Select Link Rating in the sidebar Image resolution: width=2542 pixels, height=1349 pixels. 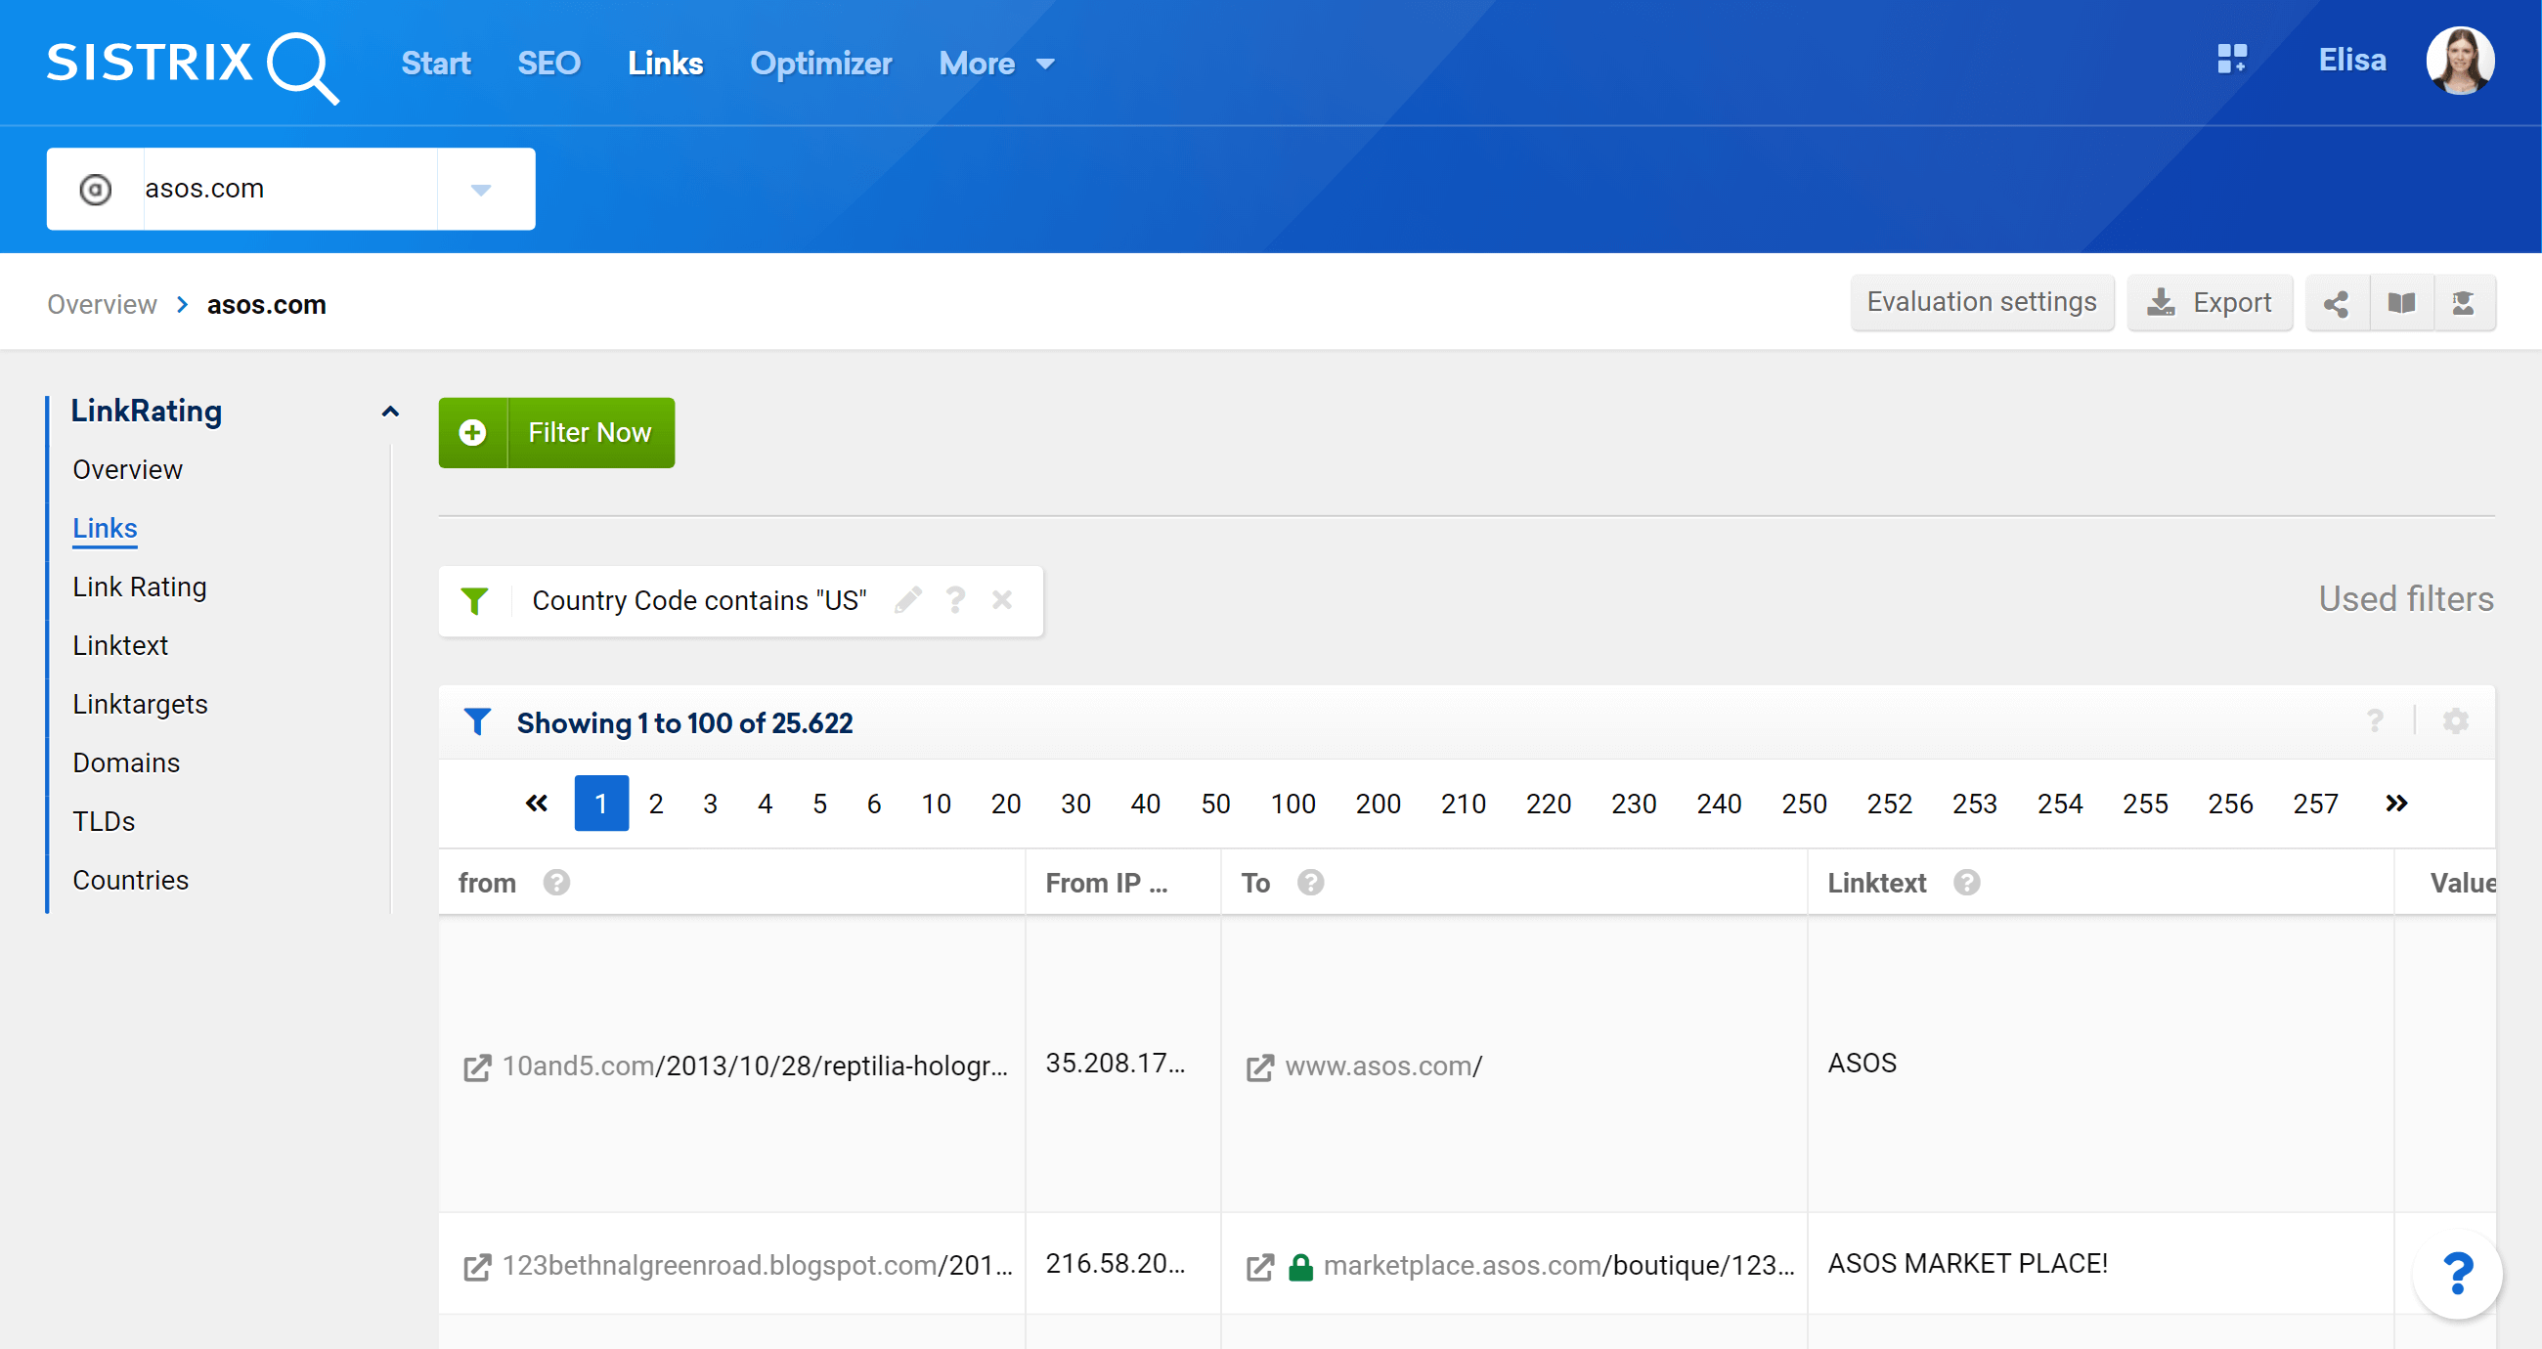[139, 587]
